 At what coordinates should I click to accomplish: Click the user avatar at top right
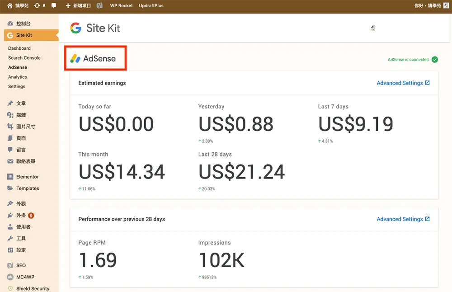click(x=446, y=5)
